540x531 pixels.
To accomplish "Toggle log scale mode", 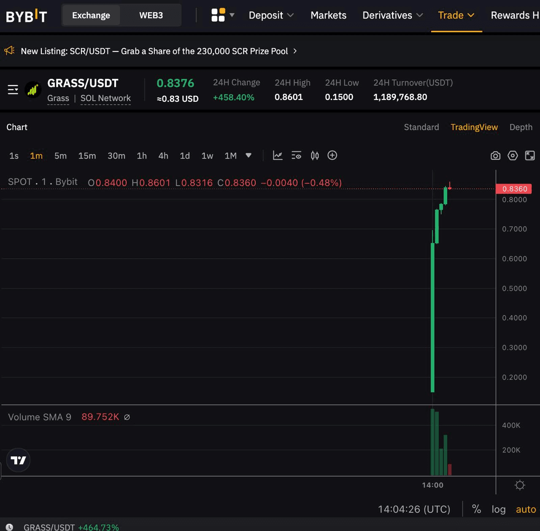I will (x=498, y=509).
